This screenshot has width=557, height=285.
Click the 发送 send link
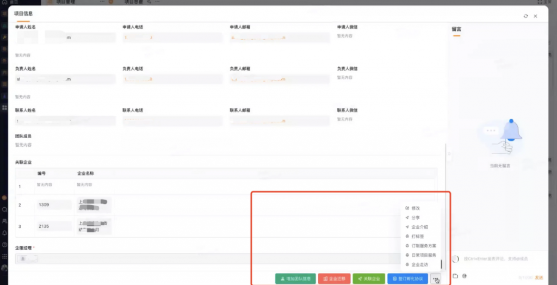point(539,277)
